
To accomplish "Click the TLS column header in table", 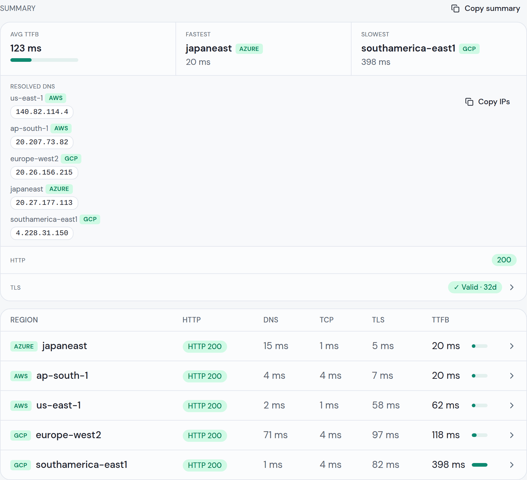I will pyautogui.click(x=378, y=320).
